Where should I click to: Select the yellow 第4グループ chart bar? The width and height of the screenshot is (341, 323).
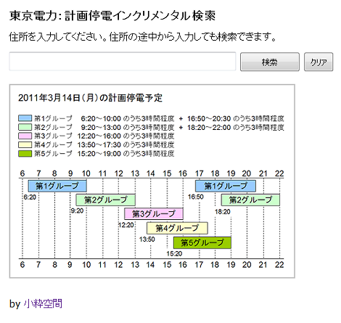177,228
